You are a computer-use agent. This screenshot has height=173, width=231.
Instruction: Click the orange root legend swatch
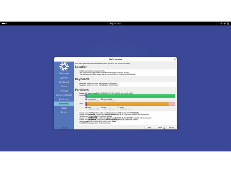tap(102, 108)
